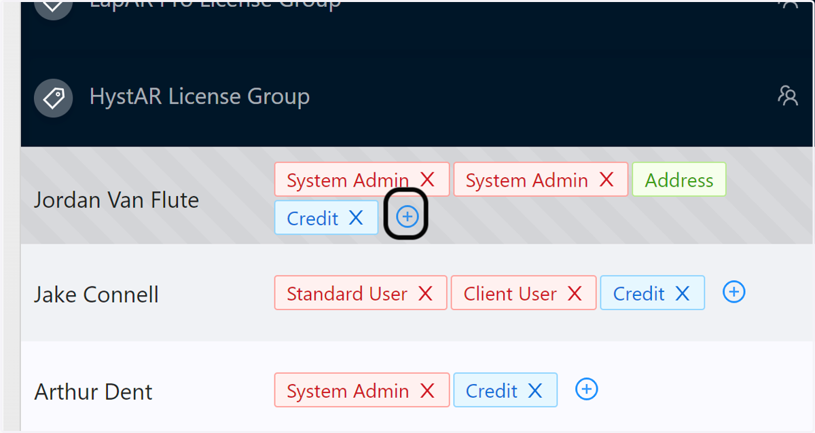Click the Standard User label for Jake Connell

(347, 293)
